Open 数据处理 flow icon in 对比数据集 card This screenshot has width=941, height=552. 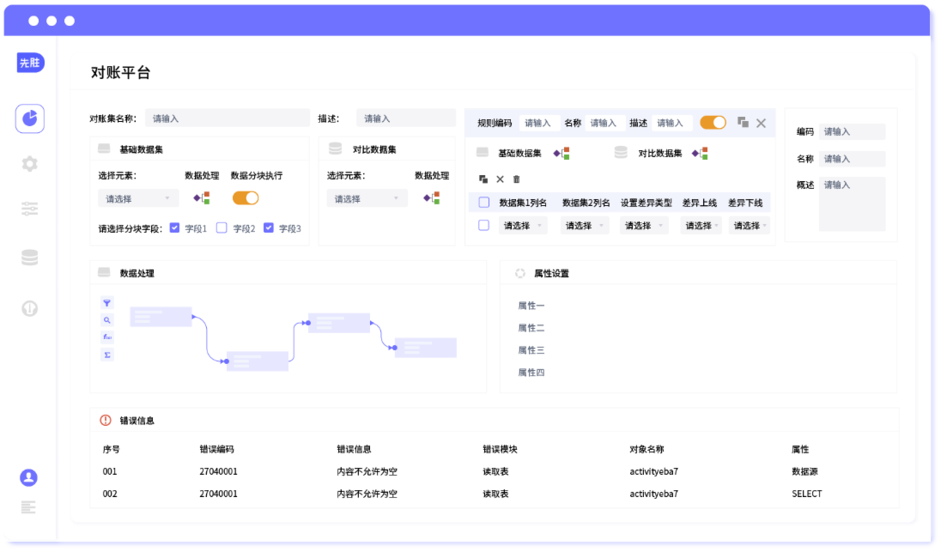click(431, 197)
